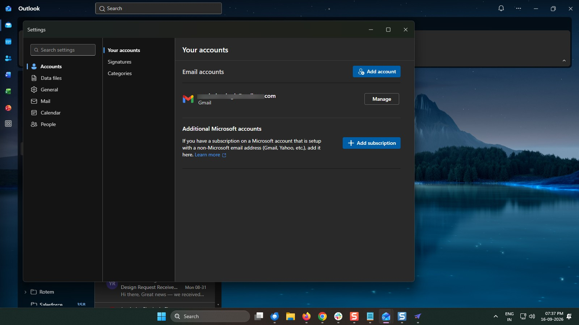The width and height of the screenshot is (579, 325).
Task: Click the Add account button
Action: [x=376, y=71]
